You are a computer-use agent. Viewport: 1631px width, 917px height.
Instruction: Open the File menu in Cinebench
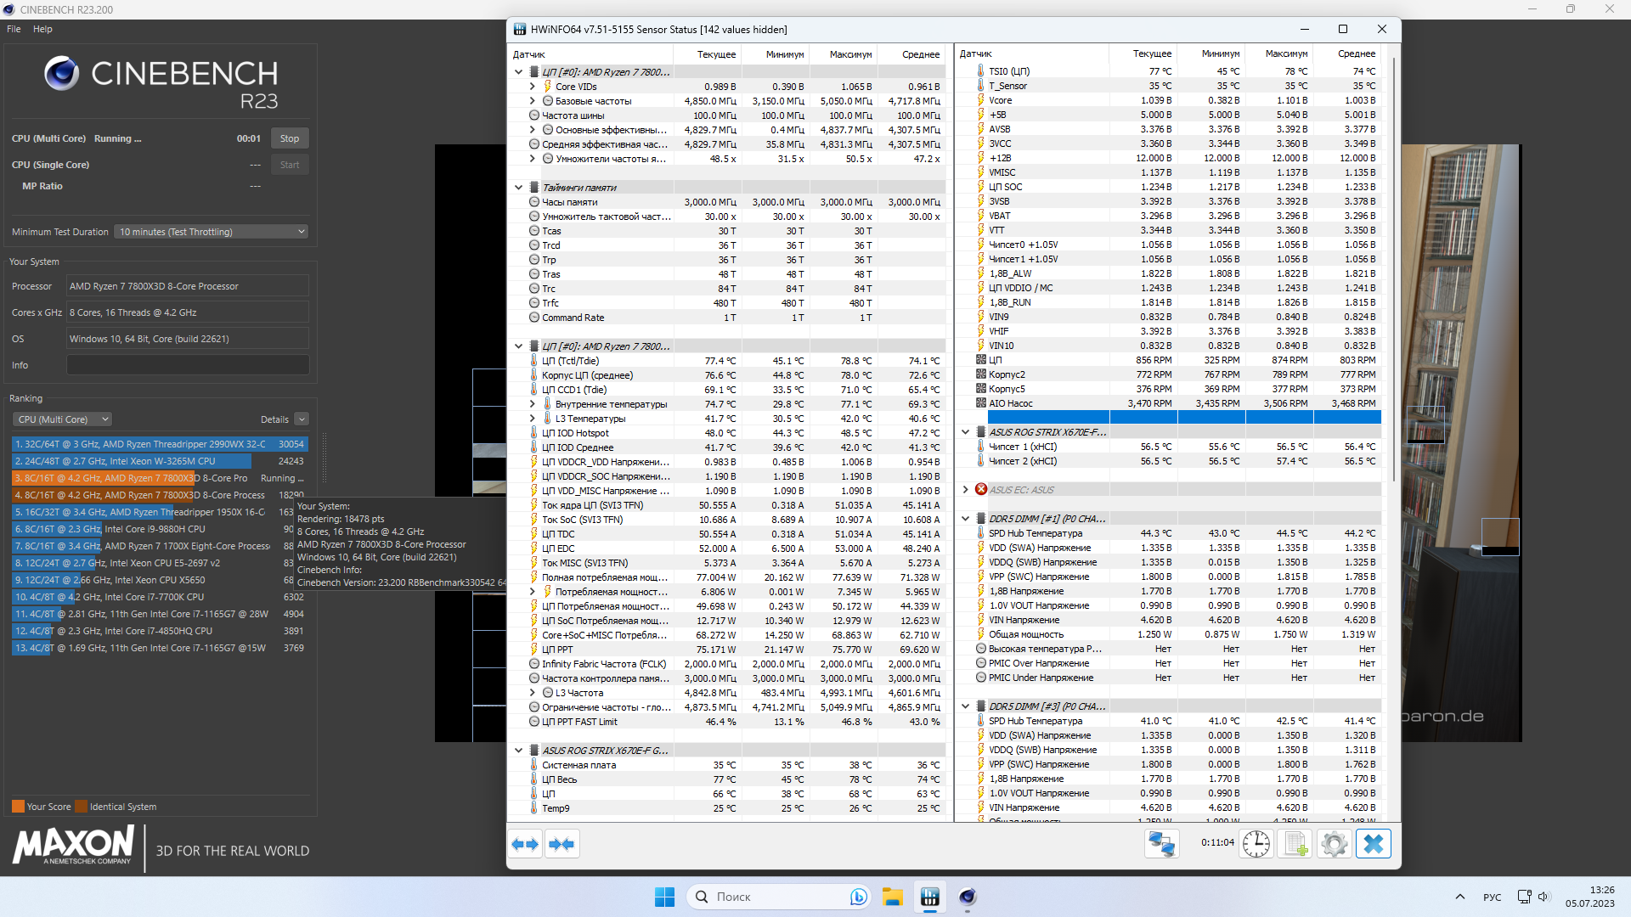14,29
